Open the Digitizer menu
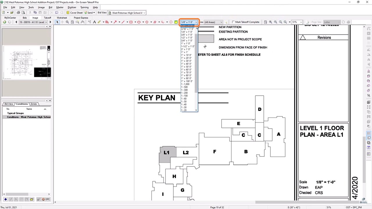This screenshot has height=209, width=372. pos(72,7)
